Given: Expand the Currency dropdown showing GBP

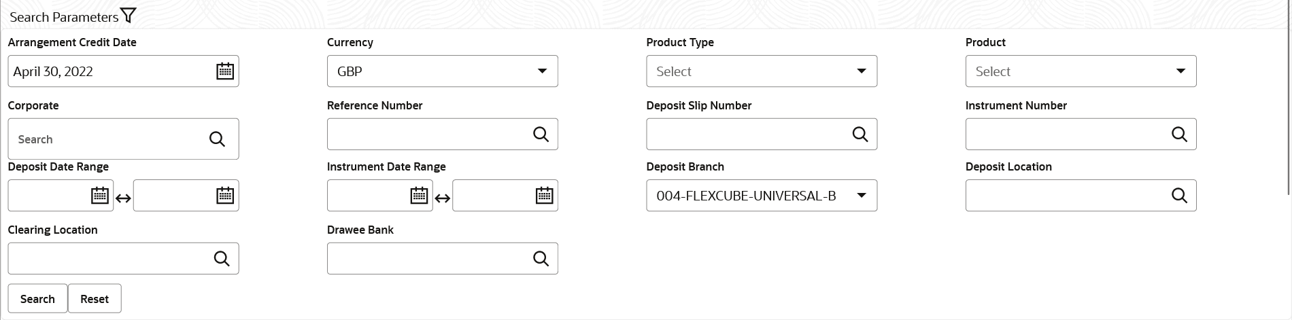Looking at the screenshot, I should click(542, 71).
